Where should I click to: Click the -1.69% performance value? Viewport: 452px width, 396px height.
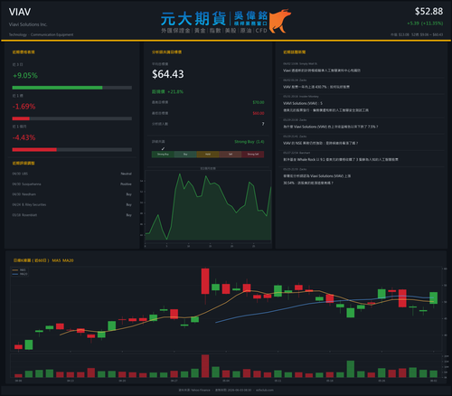click(x=24, y=107)
